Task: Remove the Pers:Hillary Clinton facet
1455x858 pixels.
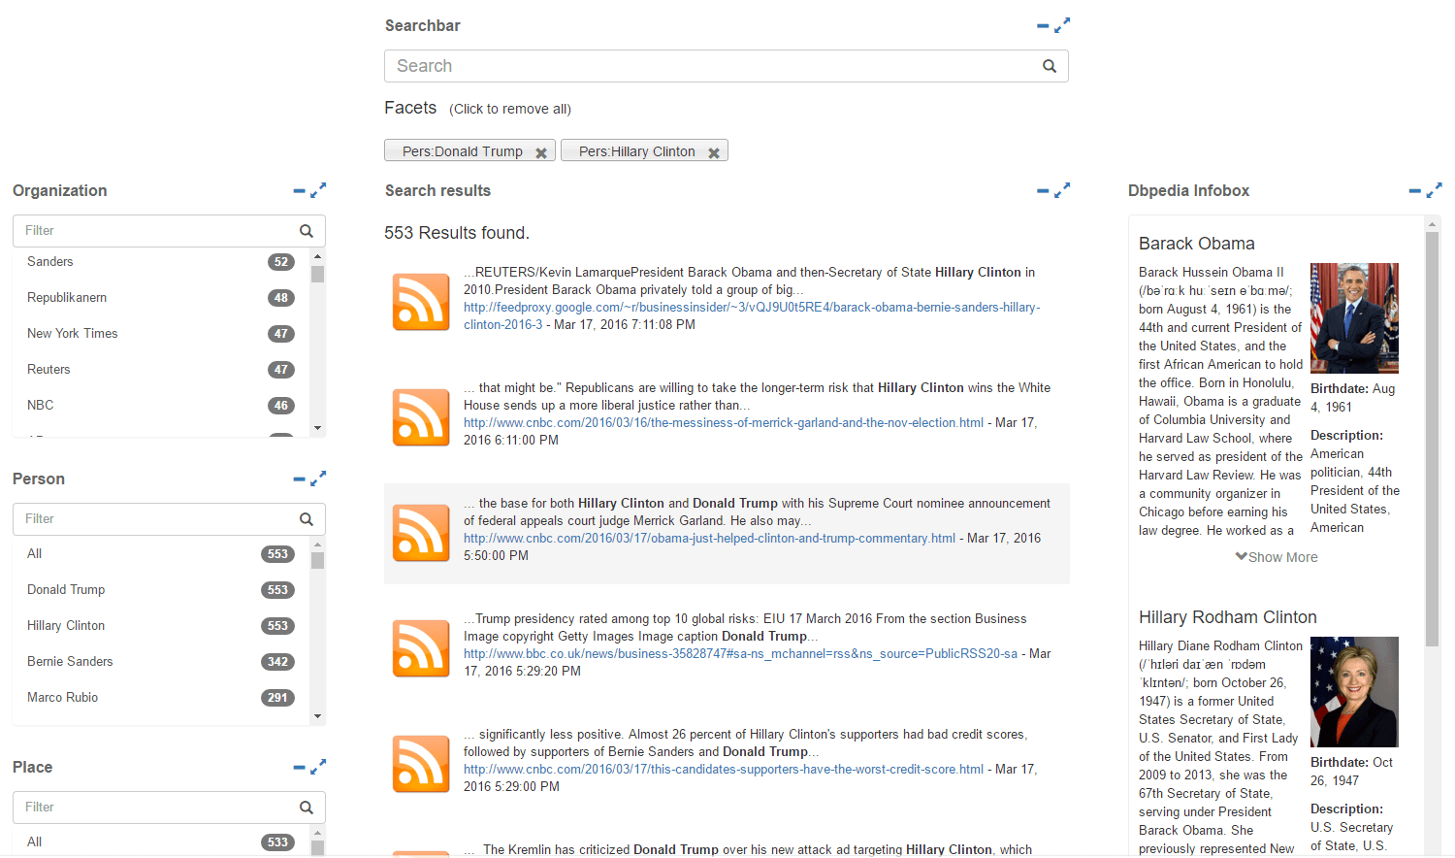Action: (714, 152)
